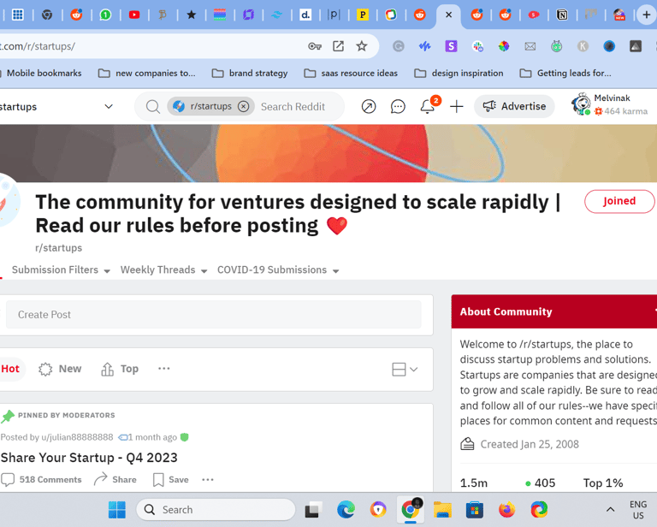
Task: Open Share Your Startup - Q4 2023 post
Action: click(x=89, y=458)
